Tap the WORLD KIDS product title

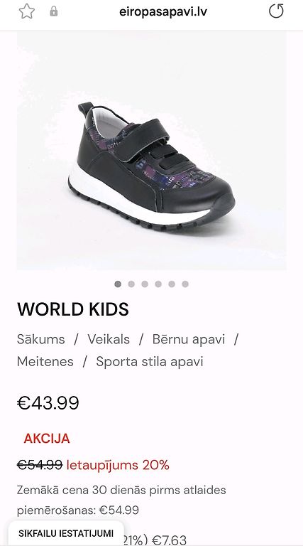73,309
